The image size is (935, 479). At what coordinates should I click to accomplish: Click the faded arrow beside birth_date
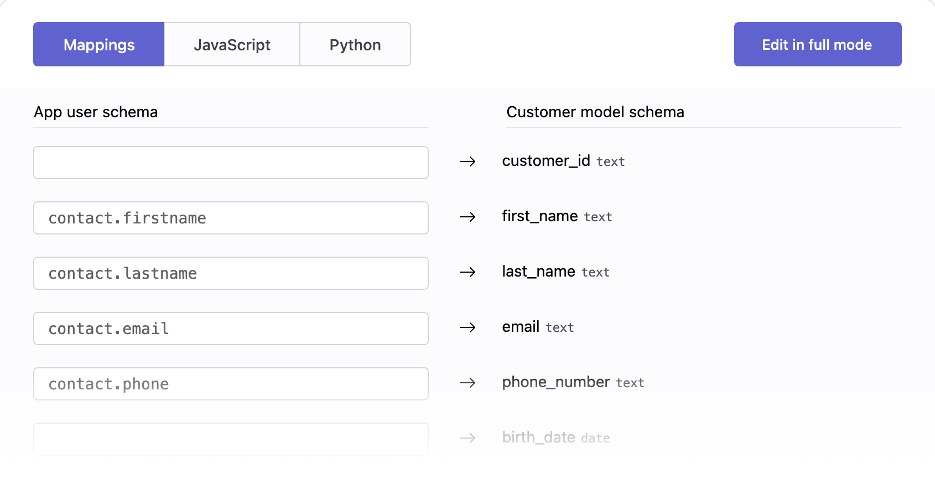(x=468, y=438)
